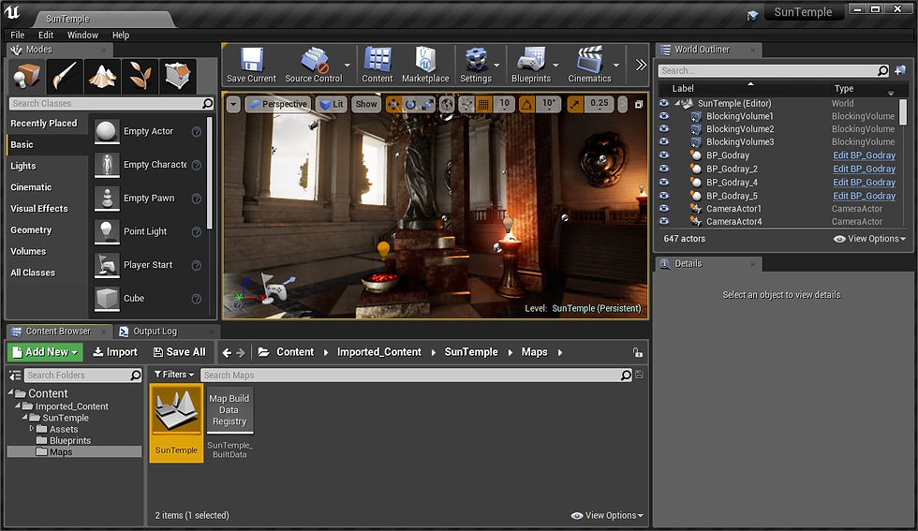
Task: Open the Help menu
Action: tap(121, 36)
